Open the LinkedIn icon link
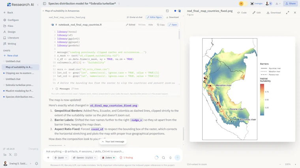This screenshot has width=300, height=168. (5, 155)
